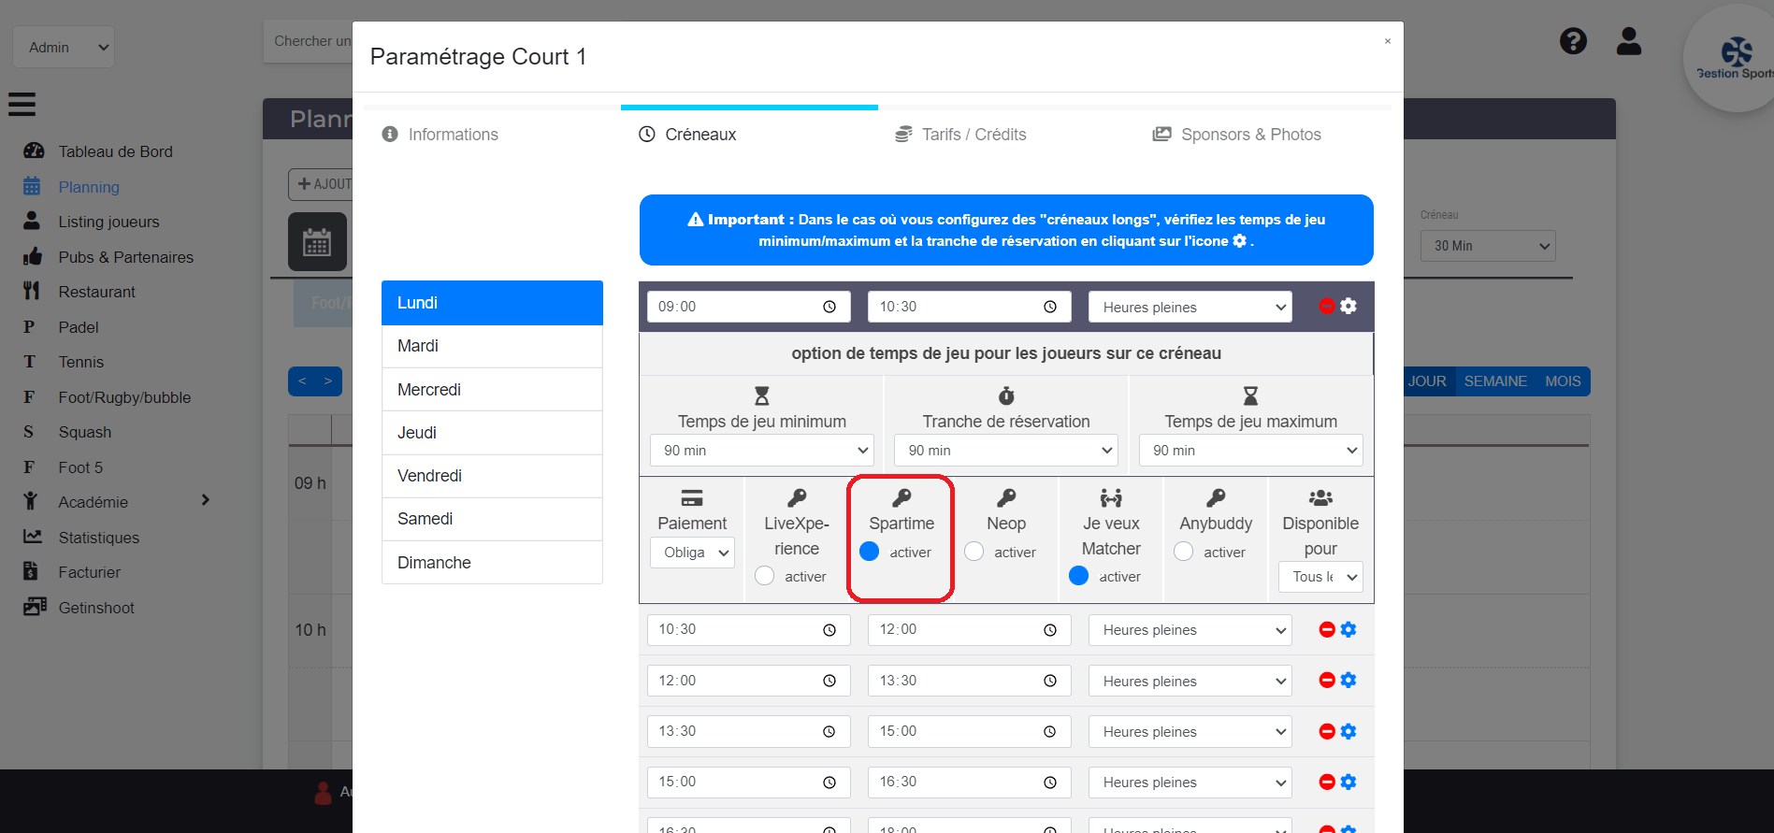Enable the LiveXperience activer radio
This screenshot has height=833, width=1774.
tap(764, 576)
